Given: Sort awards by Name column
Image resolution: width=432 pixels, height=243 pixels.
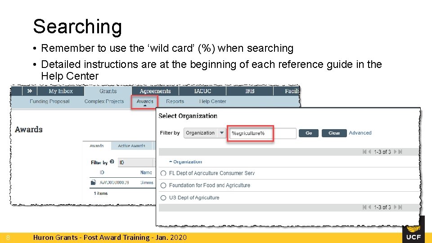Looking at the screenshot, I should click(x=146, y=172).
